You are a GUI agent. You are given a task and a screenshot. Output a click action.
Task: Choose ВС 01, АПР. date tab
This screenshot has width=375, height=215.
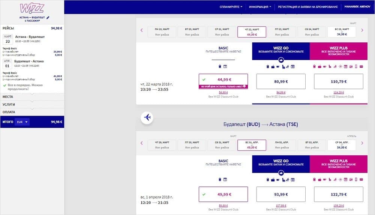click(x=252, y=145)
